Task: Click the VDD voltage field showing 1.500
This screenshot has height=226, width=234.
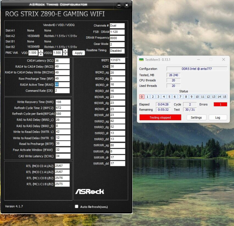Action: (x=33, y=53)
